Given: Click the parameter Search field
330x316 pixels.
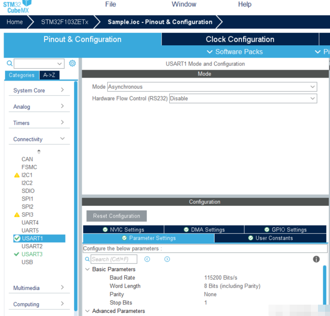Looking at the screenshot, I should 114,259.
